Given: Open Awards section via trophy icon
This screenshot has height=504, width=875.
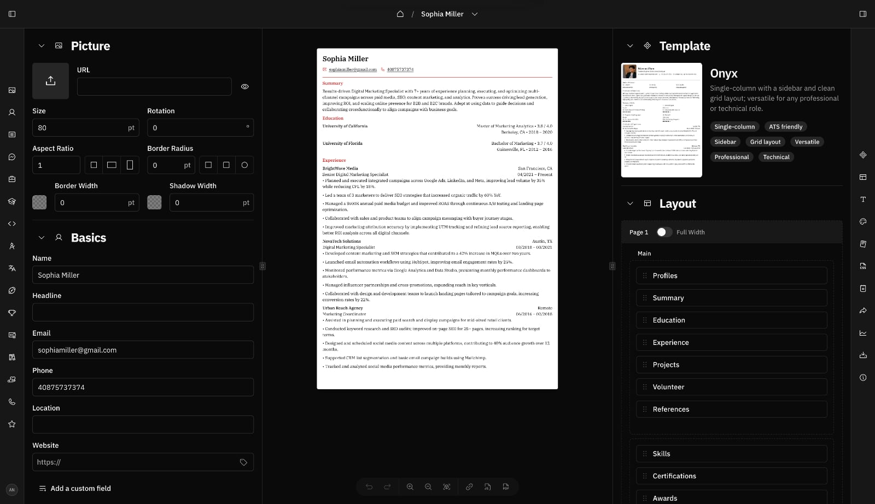Looking at the screenshot, I should (12, 313).
